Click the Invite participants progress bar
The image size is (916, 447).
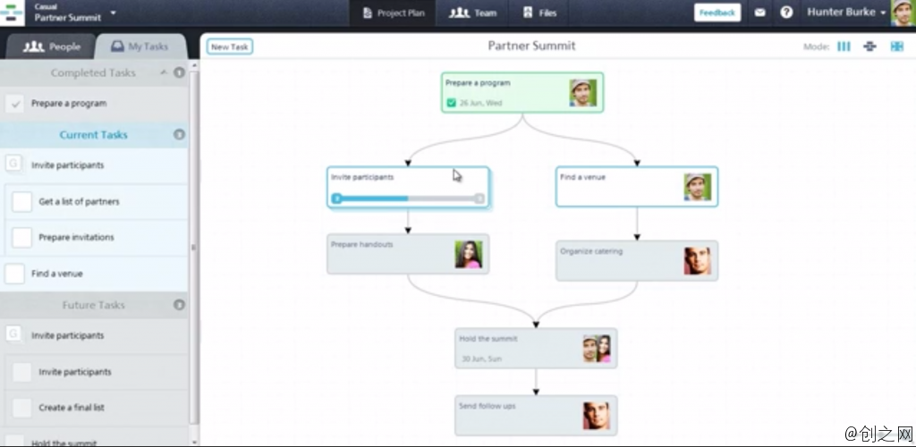(408, 198)
